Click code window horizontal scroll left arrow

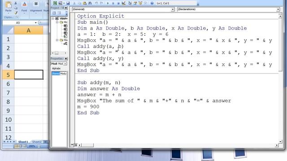click(x=80, y=145)
